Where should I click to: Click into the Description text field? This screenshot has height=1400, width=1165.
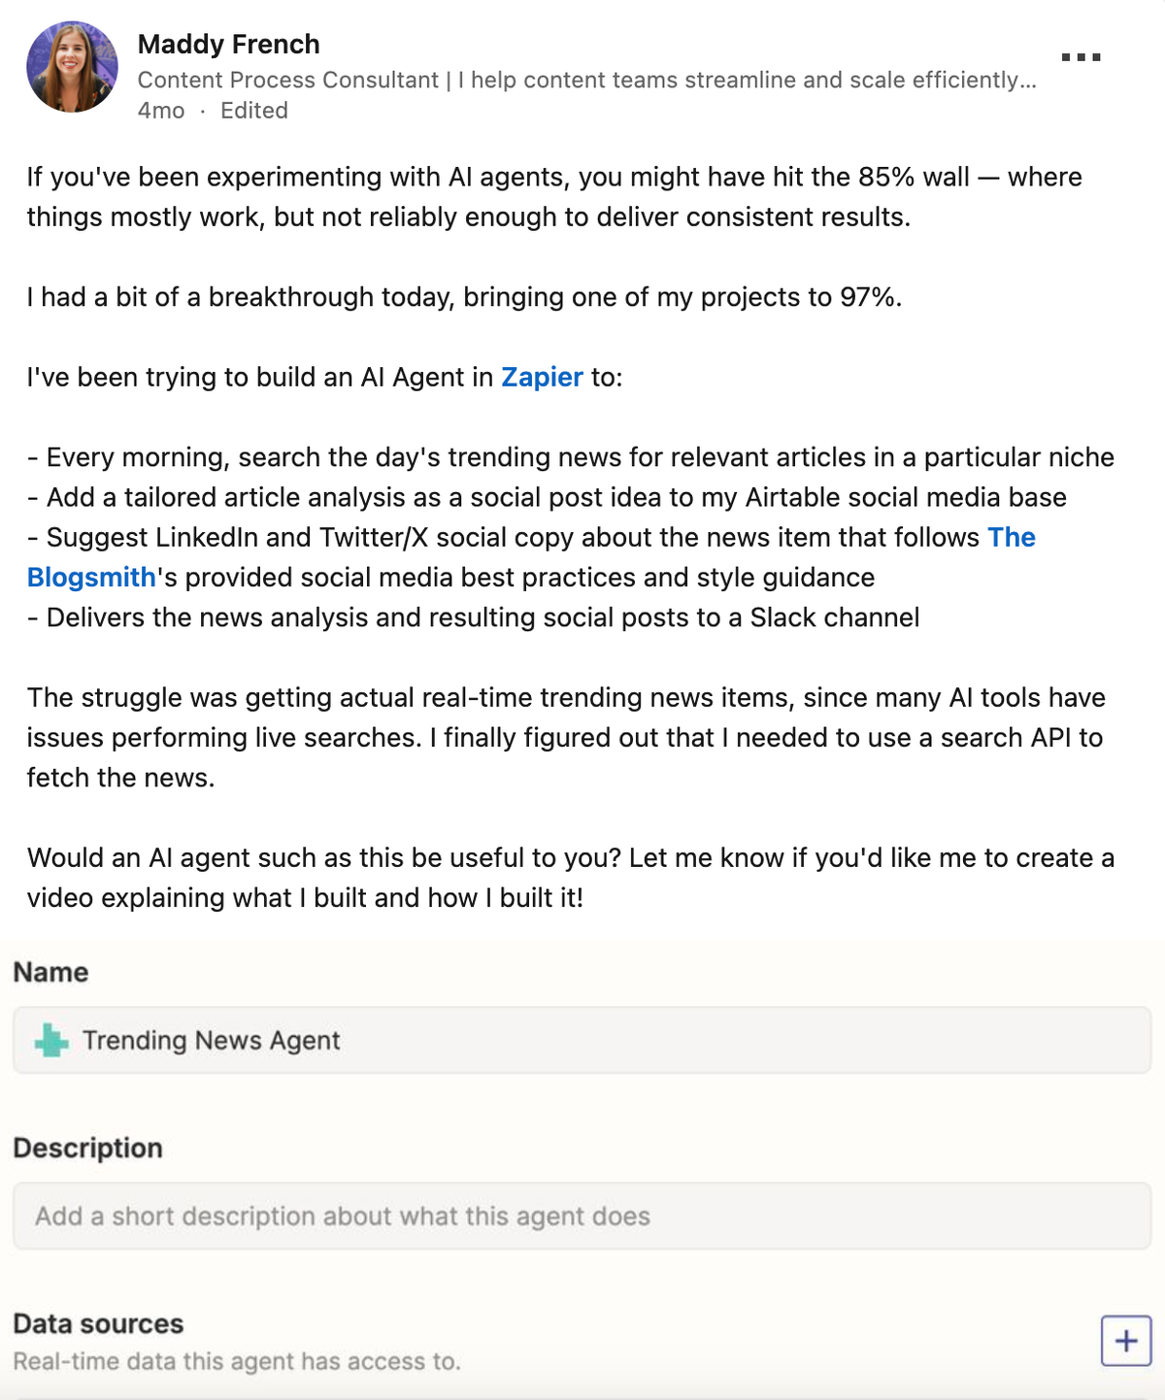pos(582,1216)
